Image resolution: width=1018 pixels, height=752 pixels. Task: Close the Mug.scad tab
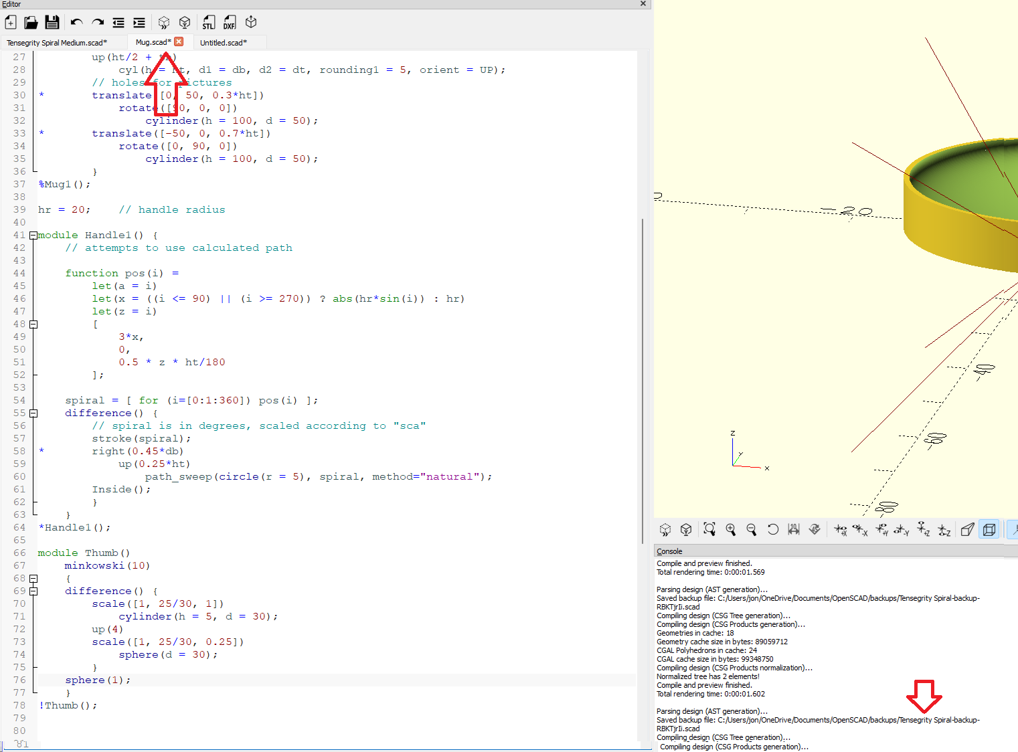[179, 42]
